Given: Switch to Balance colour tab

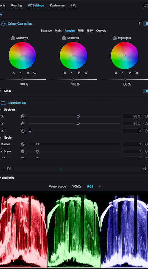Looking at the screenshot, I should pos(46,31).
